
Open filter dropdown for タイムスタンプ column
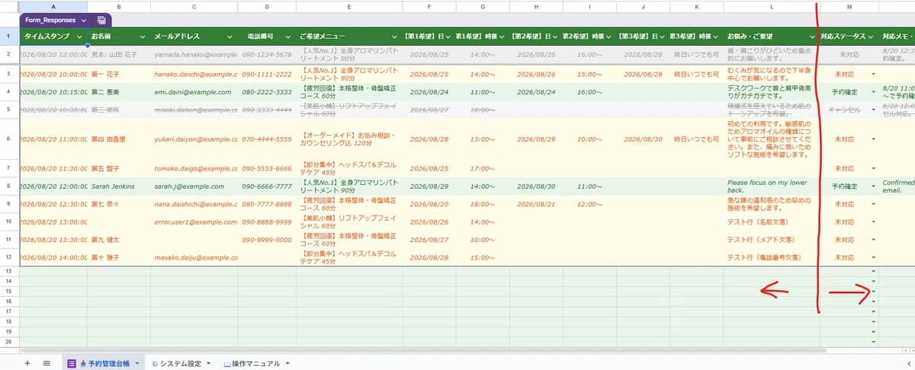tap(79, 36)
